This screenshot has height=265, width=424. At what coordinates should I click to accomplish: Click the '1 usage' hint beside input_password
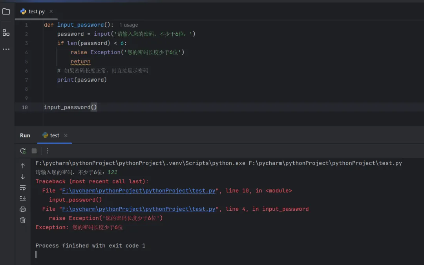[129, 25]
